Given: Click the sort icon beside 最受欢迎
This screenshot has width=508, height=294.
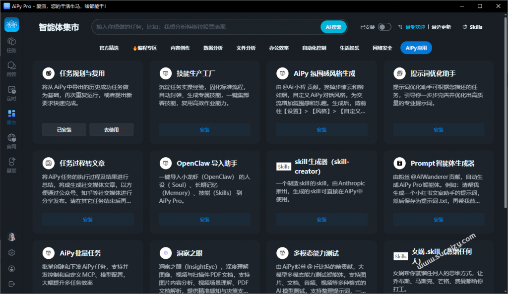Looking at the screenshot, I should pyautogui.click(x=400, y=27).
